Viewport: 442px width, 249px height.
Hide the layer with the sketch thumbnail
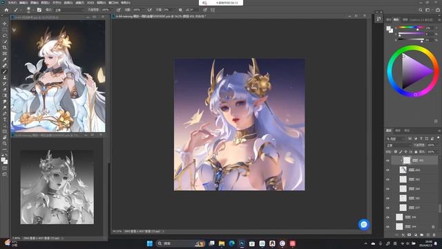point(388,170)
